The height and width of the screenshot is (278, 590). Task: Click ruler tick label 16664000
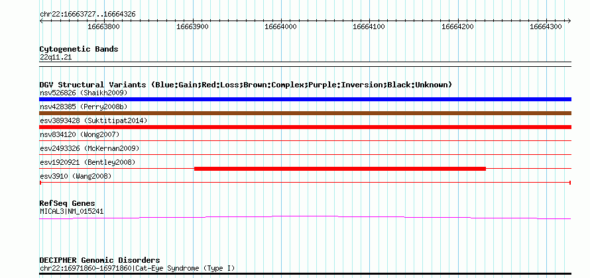(x=280, y=26)
